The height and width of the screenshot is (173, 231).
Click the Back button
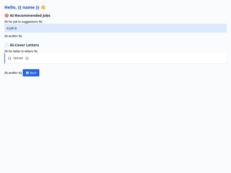(x=31, y=73)
